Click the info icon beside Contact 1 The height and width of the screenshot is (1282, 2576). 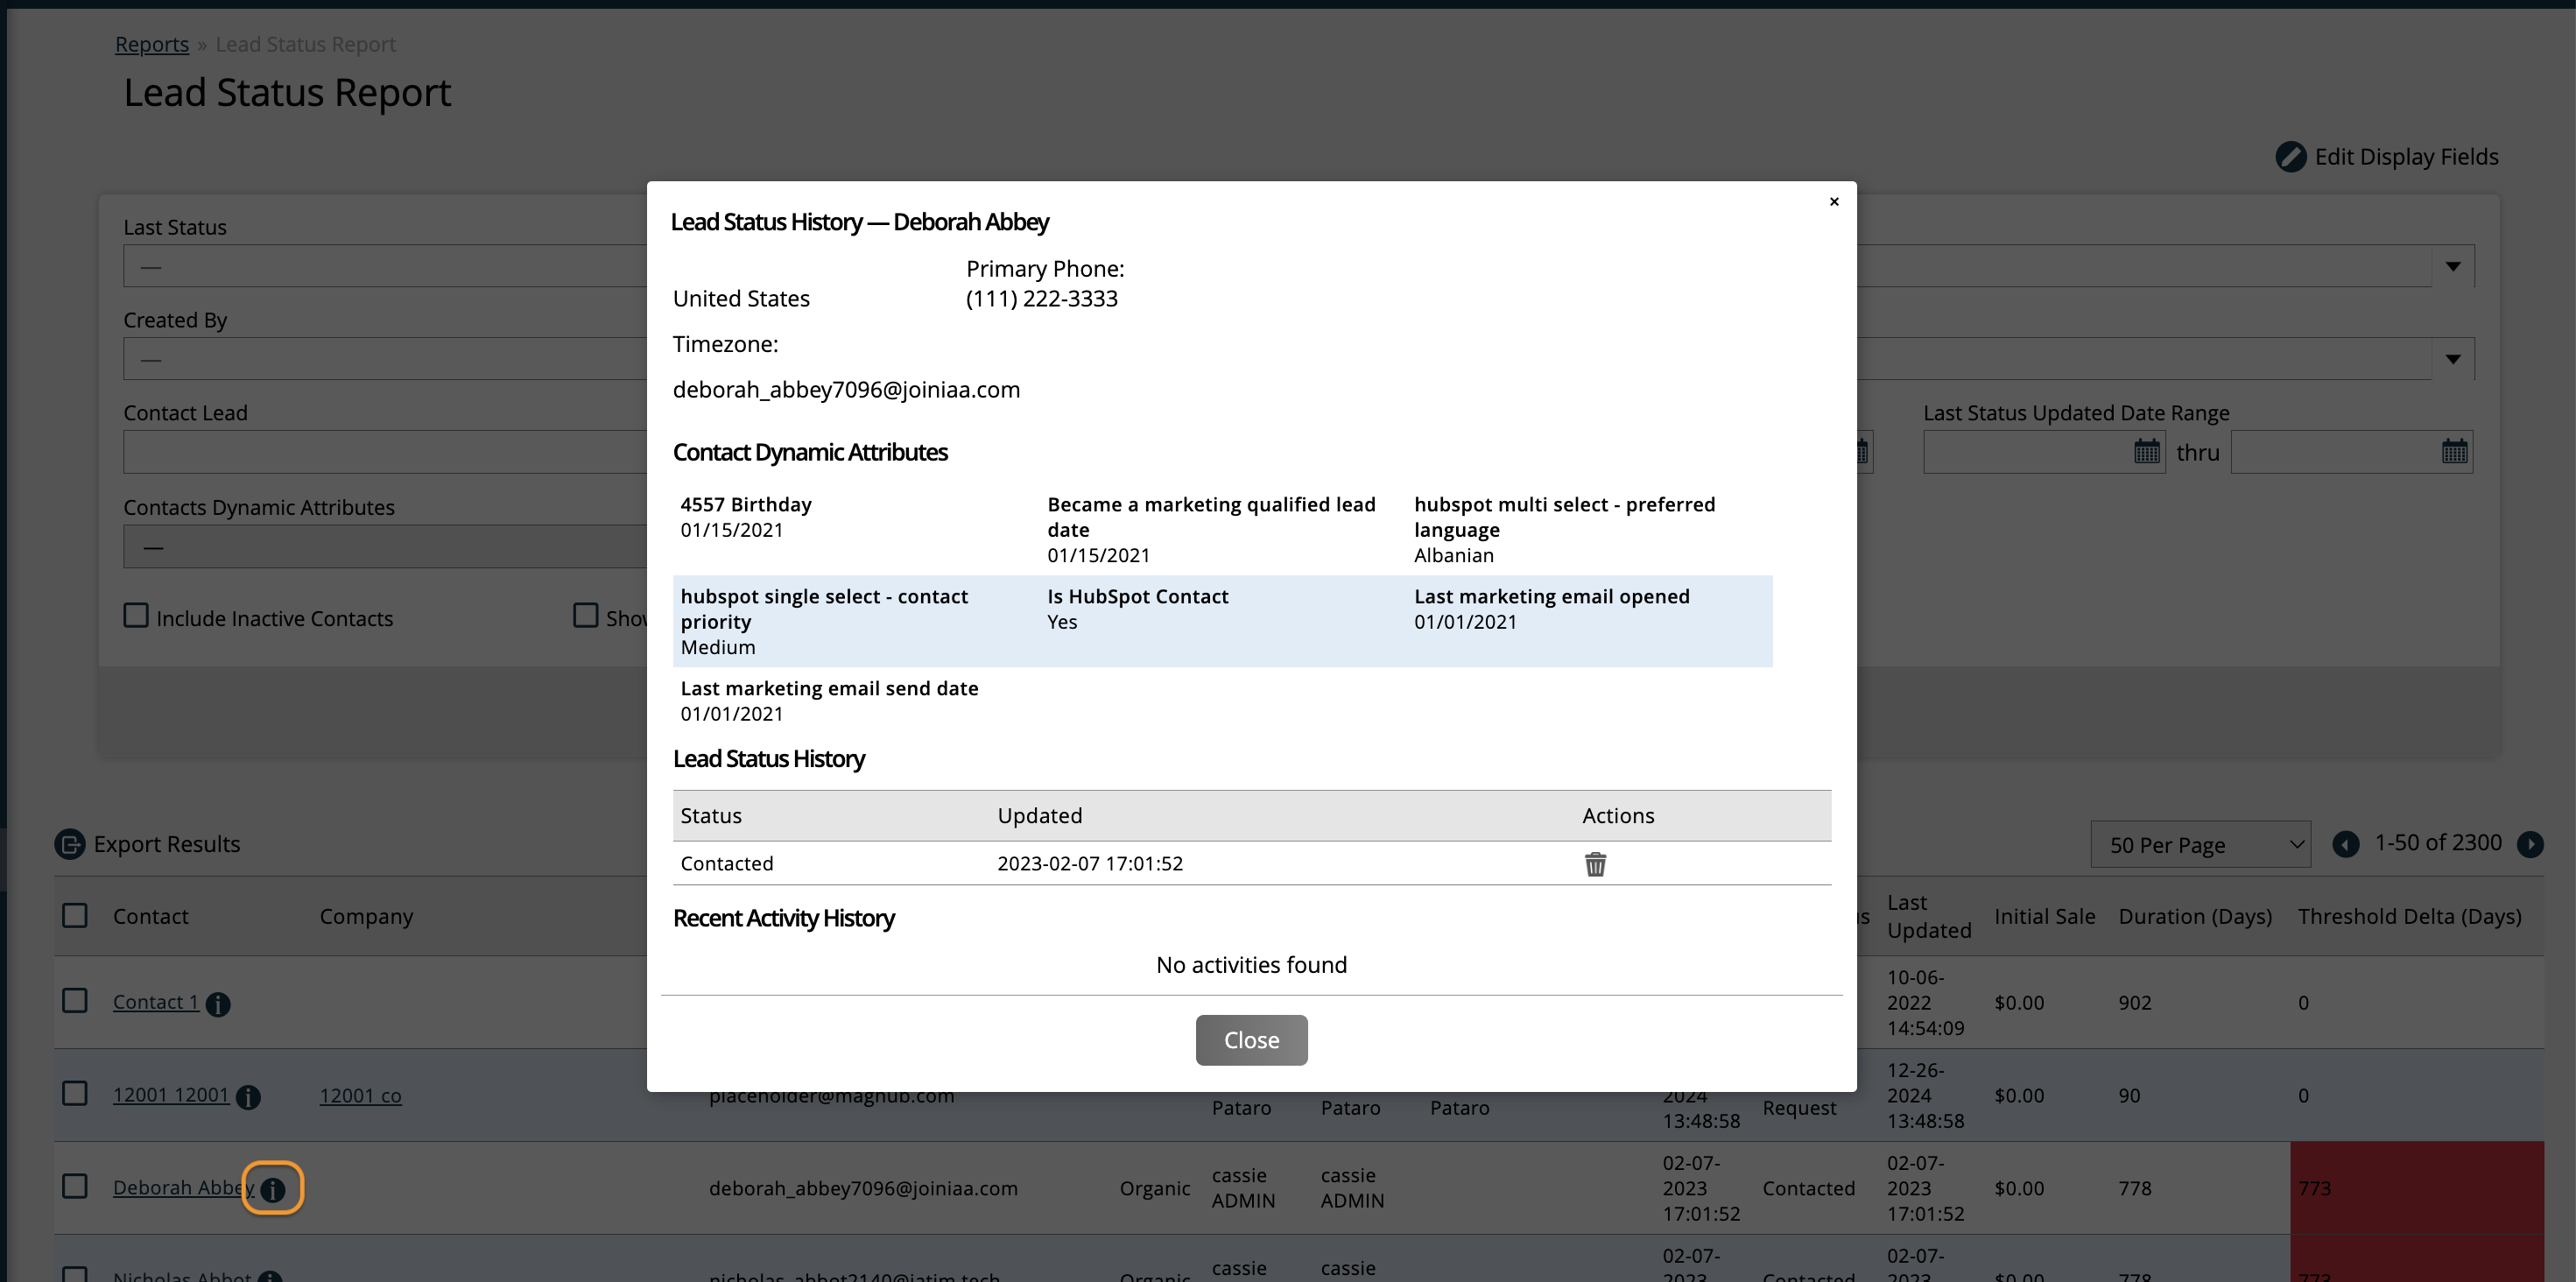click(218, 1004)
